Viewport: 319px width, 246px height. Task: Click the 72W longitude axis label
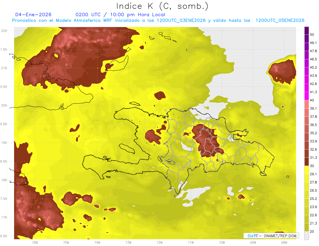click(x=159, y=243)
